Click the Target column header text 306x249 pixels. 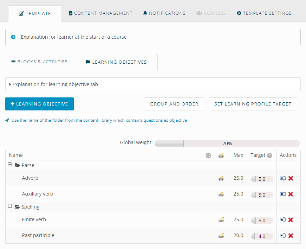point(258,155)
